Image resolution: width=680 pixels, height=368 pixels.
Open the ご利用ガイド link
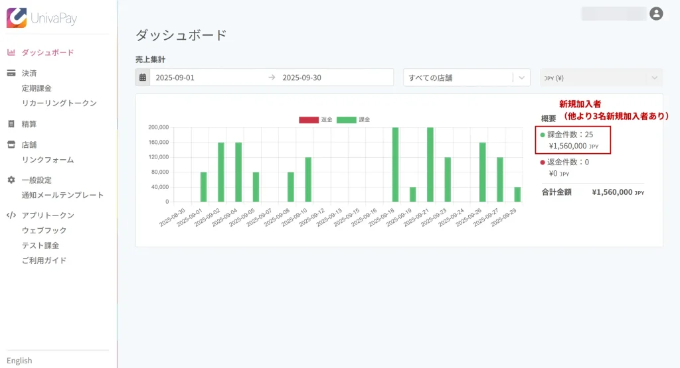point(44,261)
